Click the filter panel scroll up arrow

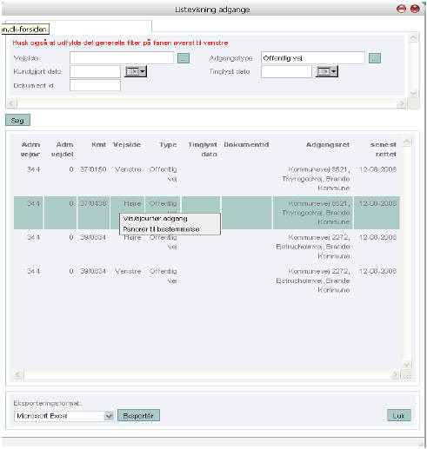pyautogui.click(x=413, y=37)
